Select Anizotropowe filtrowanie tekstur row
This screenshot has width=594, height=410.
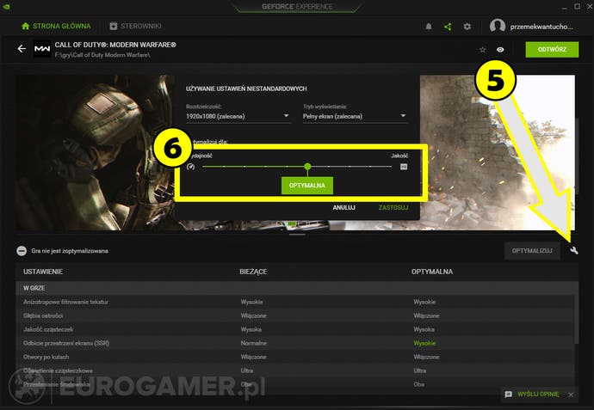click(295, 302)
